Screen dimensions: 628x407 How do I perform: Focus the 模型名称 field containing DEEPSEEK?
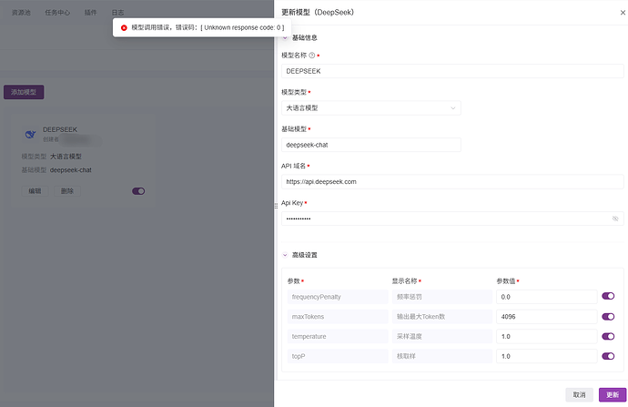point(452,71)
